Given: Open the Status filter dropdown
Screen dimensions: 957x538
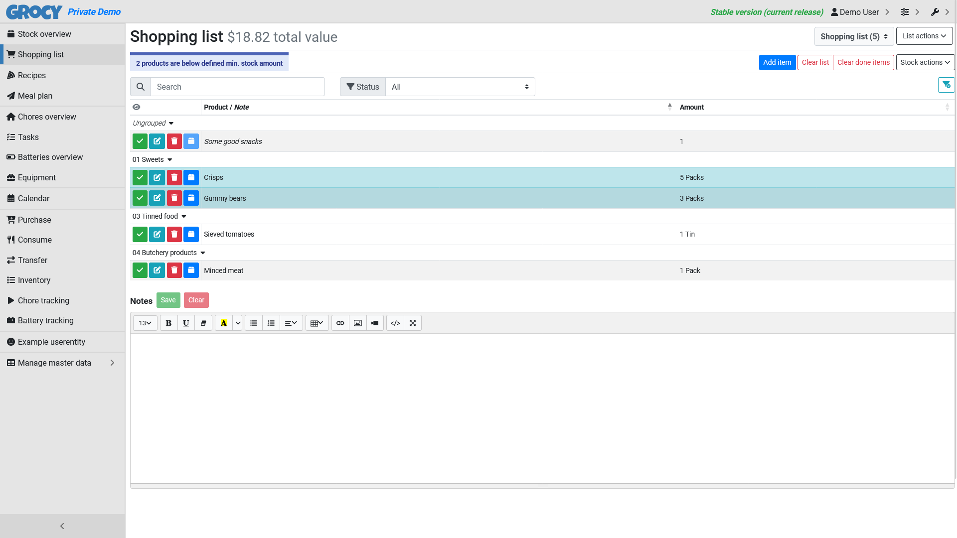Looking at the screenshot, I should tap(460, 87).
